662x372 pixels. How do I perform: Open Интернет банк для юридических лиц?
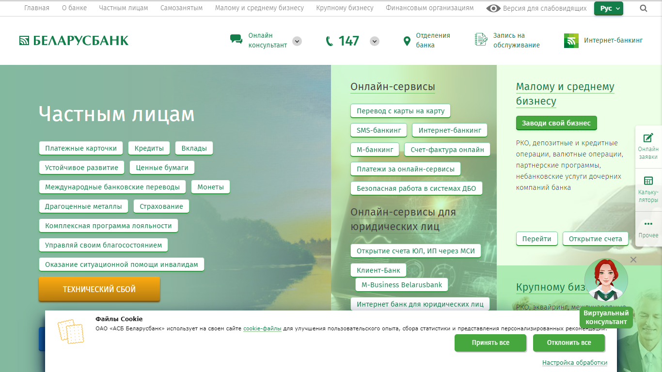click(420, 304)
